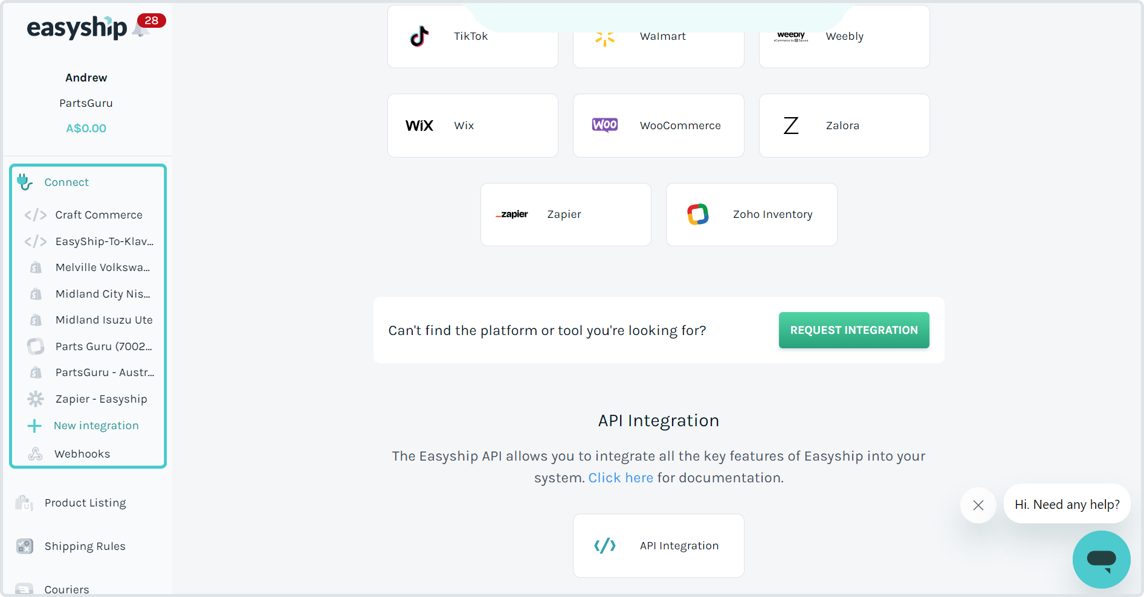1144x597 pixels.
Task: Click the Zoho Inventory colorful logo
Action: point(698,214)
